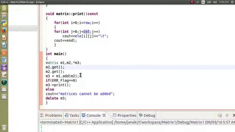
Task: Click the 'cout<<endl;' line
Action: 65,41
